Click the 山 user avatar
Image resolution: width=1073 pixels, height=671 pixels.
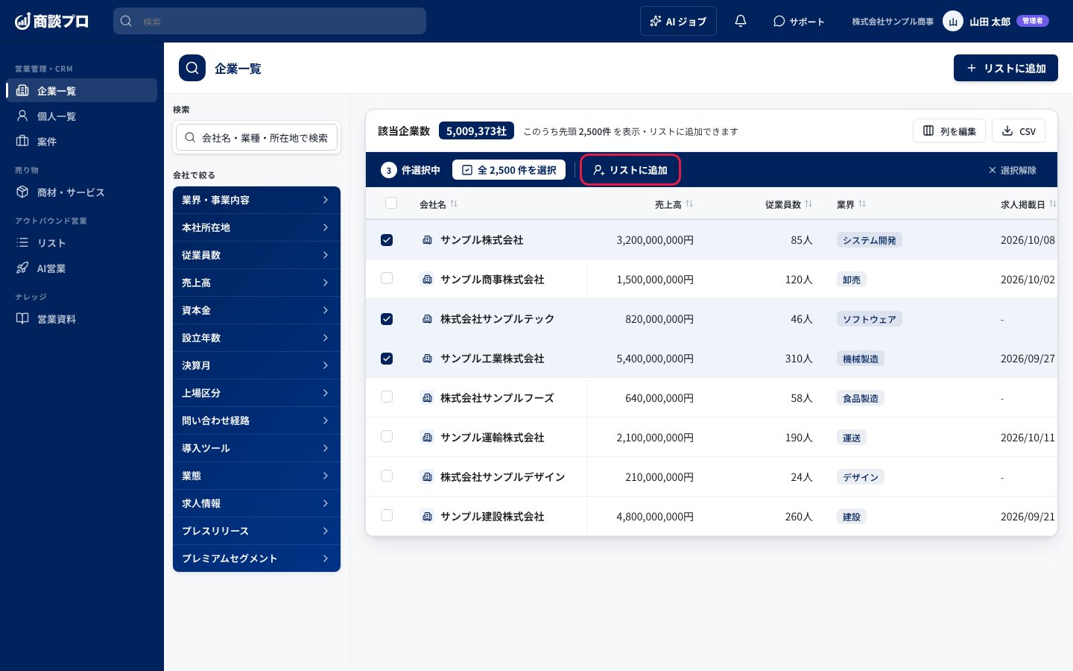(x=952, y=21)
